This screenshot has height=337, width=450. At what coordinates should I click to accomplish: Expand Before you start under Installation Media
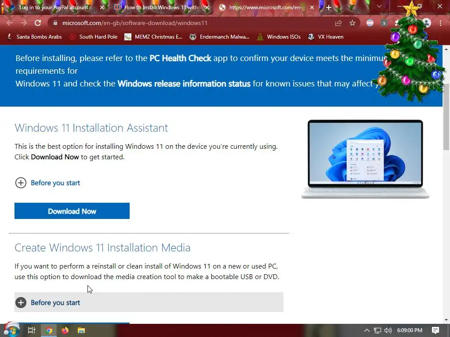click(149, 302)
